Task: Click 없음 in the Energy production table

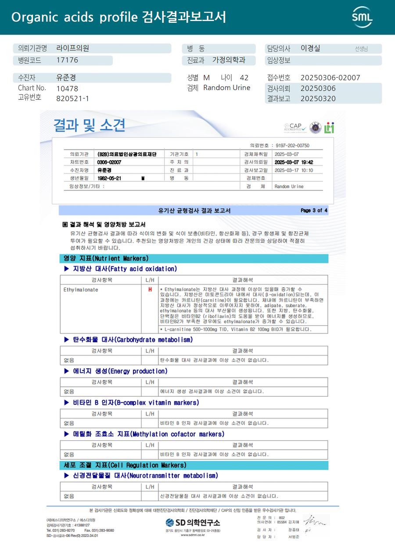Action: coord(69,392)
